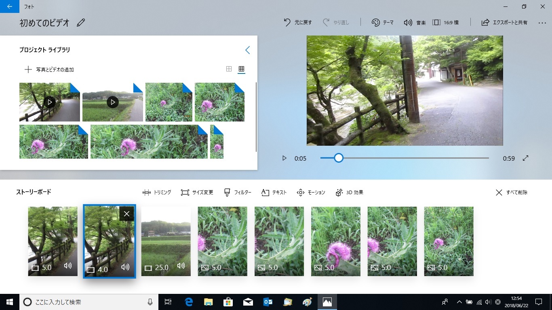
Task: Click トリミング trim tool
Action: pos(157,193)
